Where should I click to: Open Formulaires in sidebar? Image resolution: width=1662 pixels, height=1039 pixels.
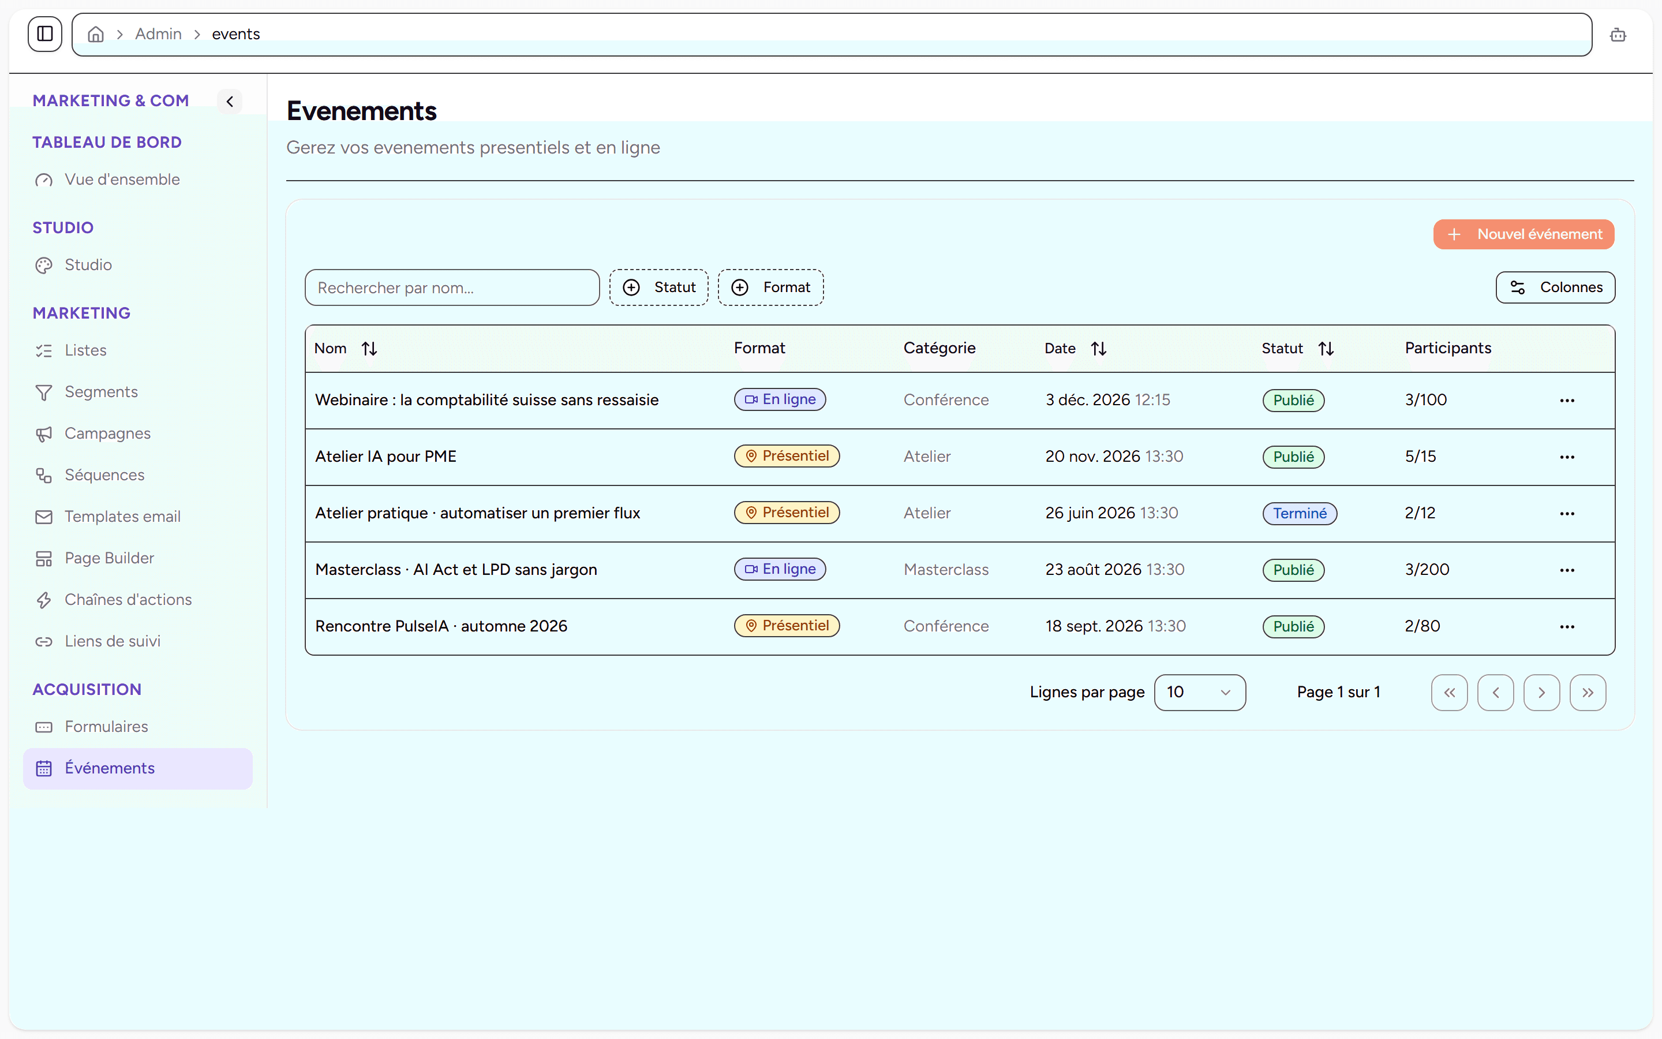pyautogui.click(x=137, y=726)
